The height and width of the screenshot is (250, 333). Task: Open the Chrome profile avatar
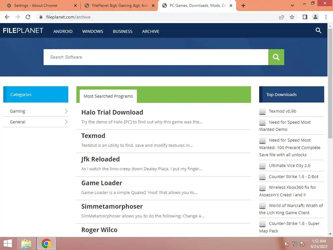pyautogui.click(x=315, y=17)
